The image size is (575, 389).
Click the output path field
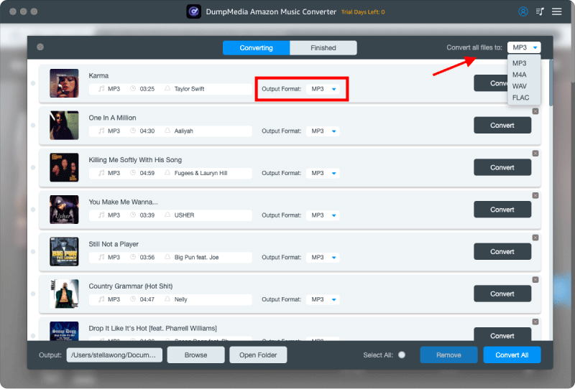(x=114, y=355)
